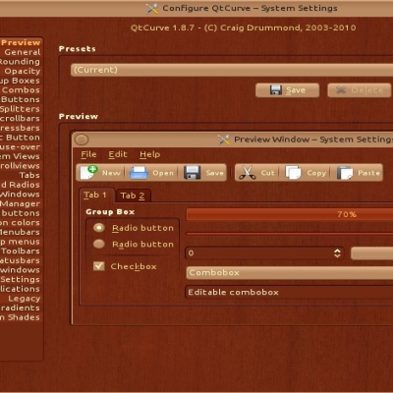Viewport: 393px width, 393px height.
Task: Click the Copy pages icon
Action: (293, 173)
